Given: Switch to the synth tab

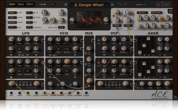Looking at the screenshot, I should [x=12, y=4].
